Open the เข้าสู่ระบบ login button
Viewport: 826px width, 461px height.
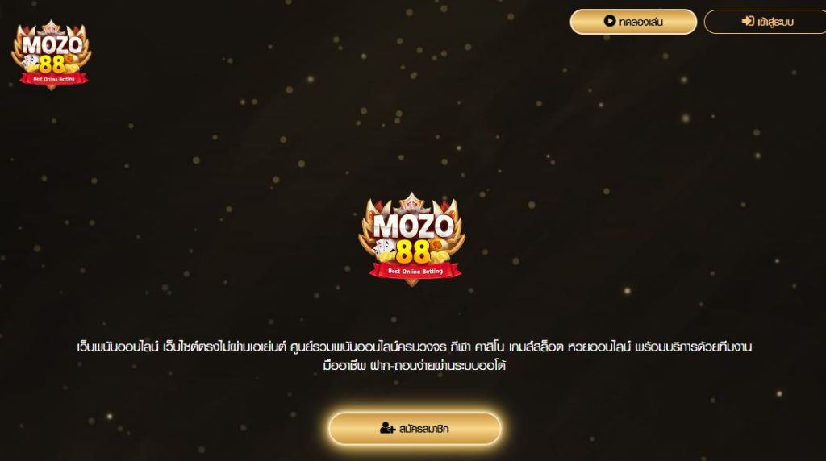[766, 22]
